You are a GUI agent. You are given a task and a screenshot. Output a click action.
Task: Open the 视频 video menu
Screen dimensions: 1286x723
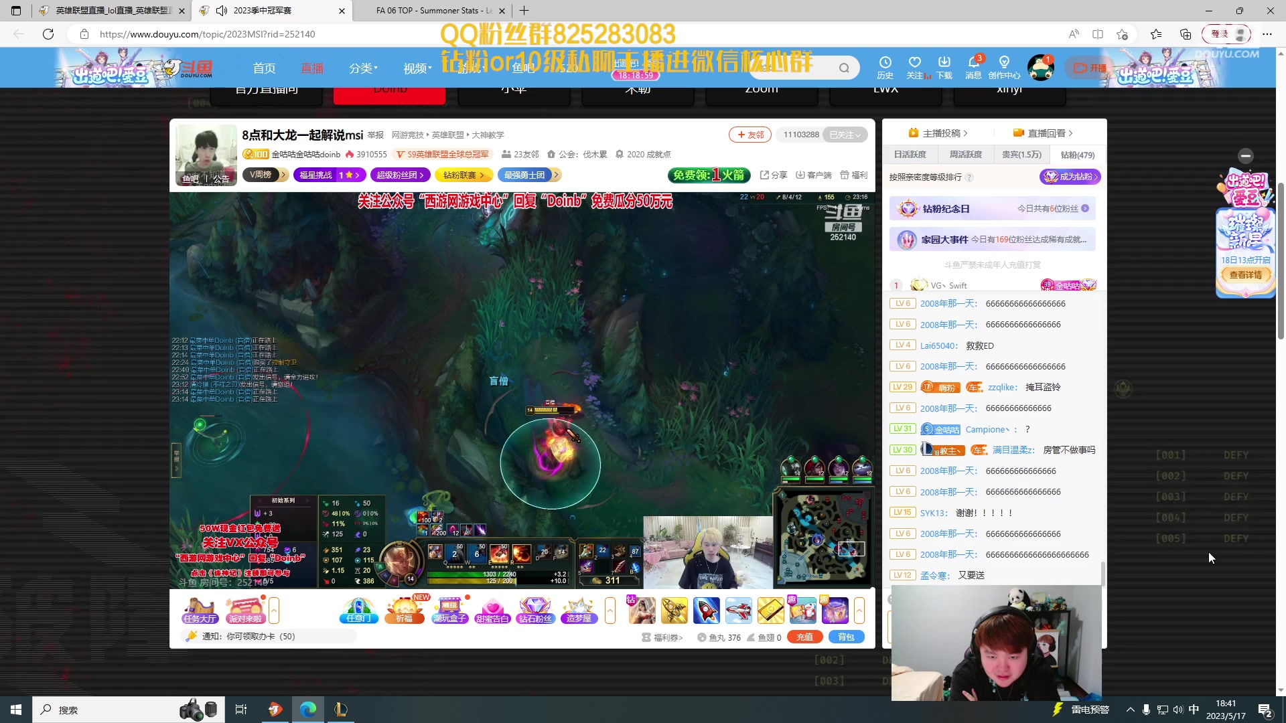coord(417,68)
